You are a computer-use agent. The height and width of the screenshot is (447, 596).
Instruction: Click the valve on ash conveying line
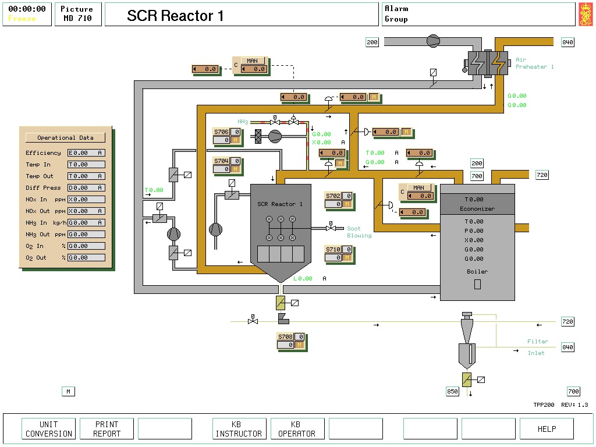click(253, 321)
